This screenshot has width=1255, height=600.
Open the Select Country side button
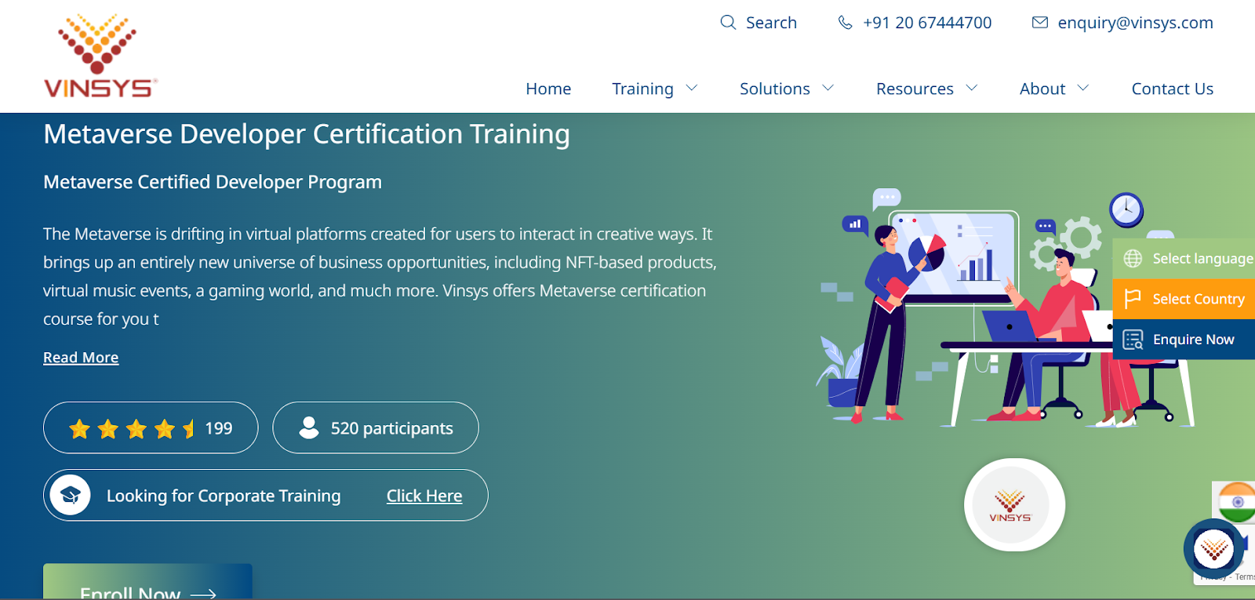click(1184, 299)
